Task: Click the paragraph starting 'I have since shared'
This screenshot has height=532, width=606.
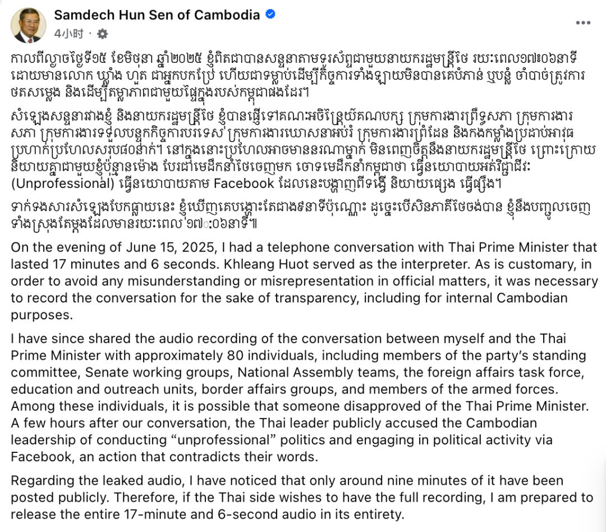Action: [x=300, y=397]
